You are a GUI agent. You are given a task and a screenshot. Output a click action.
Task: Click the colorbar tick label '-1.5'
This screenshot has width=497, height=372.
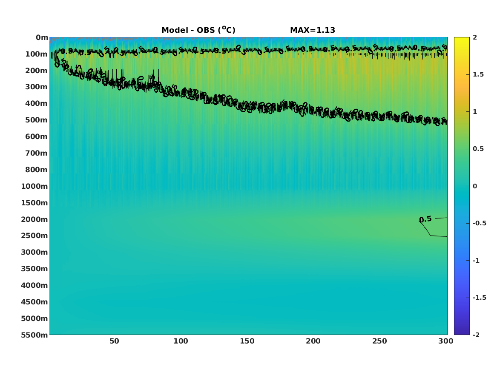pyautogui.click(x=480, y=298)
